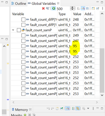Screen dimensions: 105x116
Task: Click second 1010 export icon in Memory toolbar
Action: tap(52, 108)
